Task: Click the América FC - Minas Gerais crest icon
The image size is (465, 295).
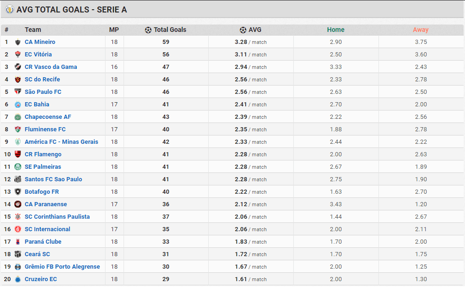Action: click(18, 141)
